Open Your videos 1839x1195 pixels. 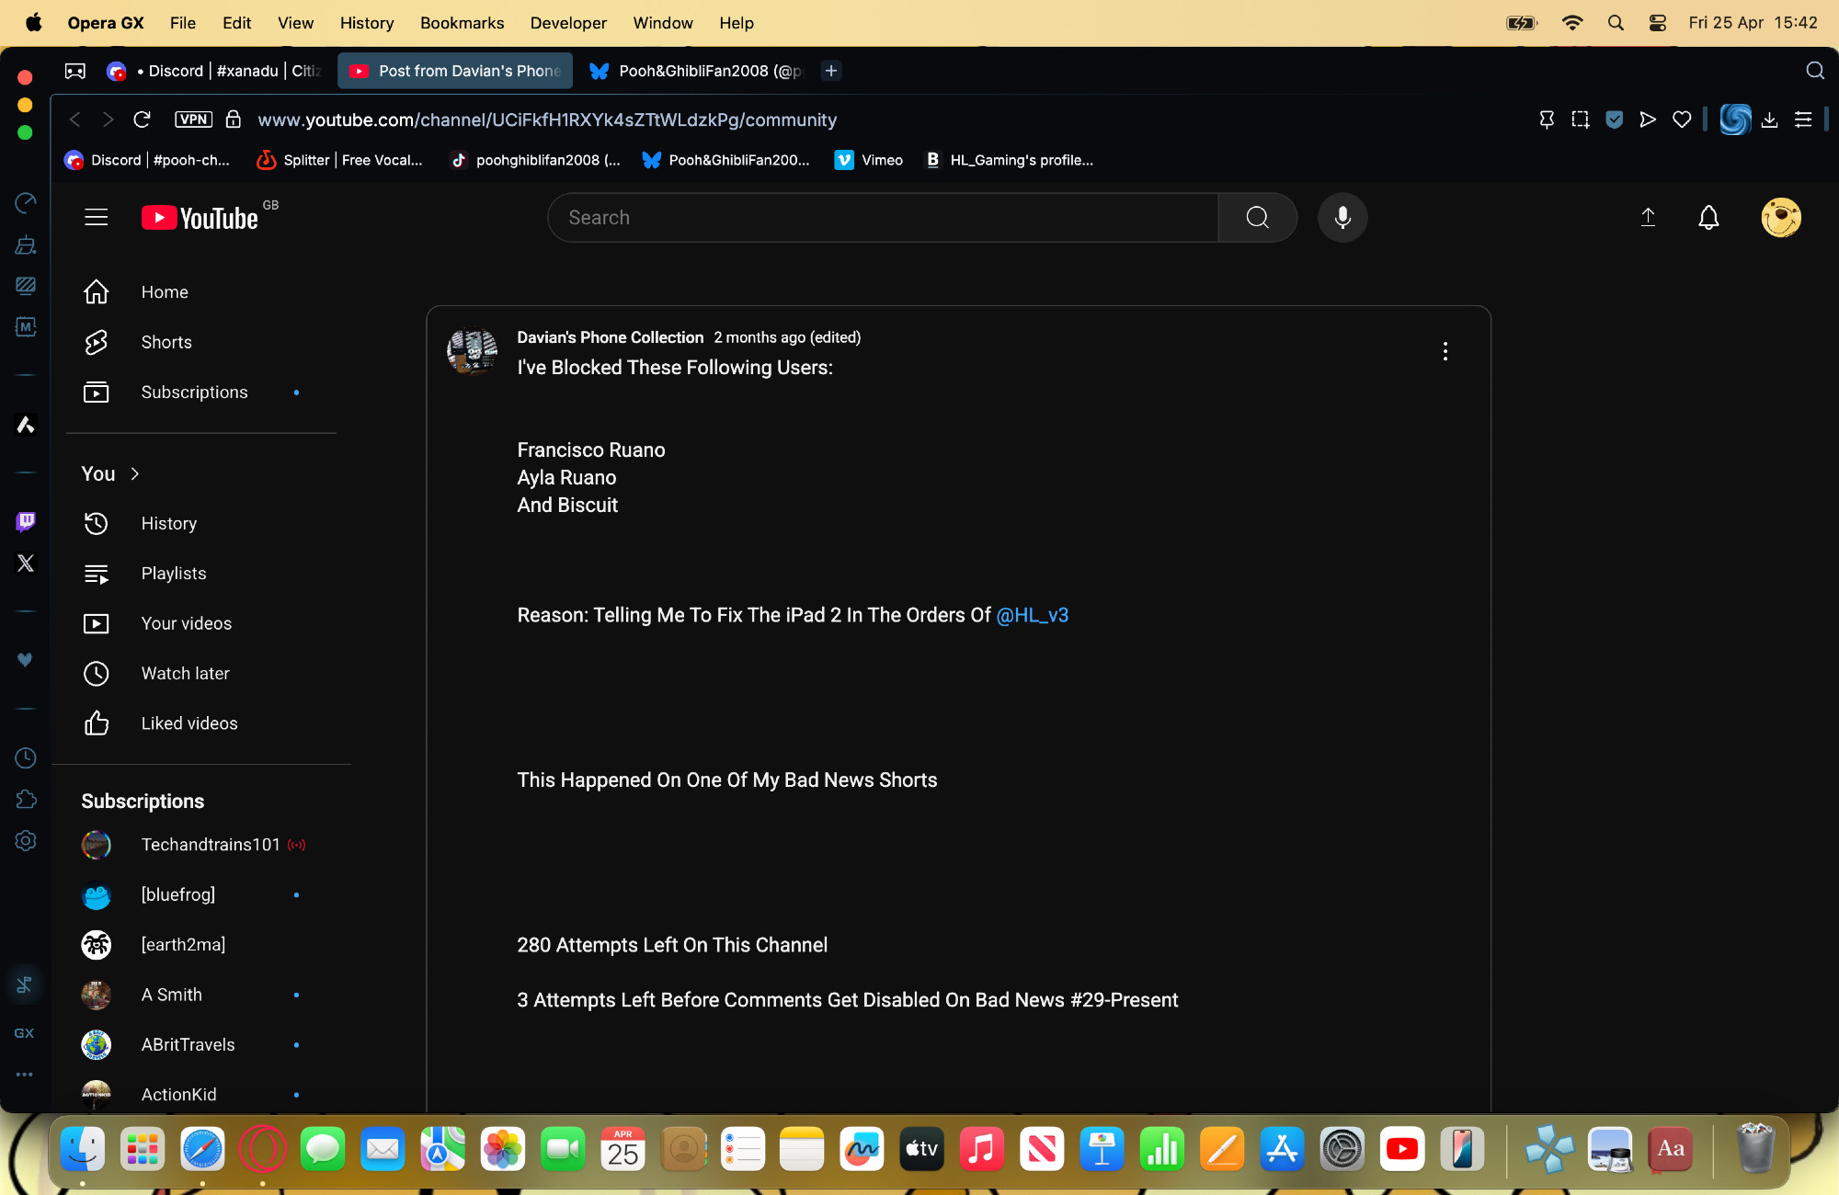(x=202, y=623)
